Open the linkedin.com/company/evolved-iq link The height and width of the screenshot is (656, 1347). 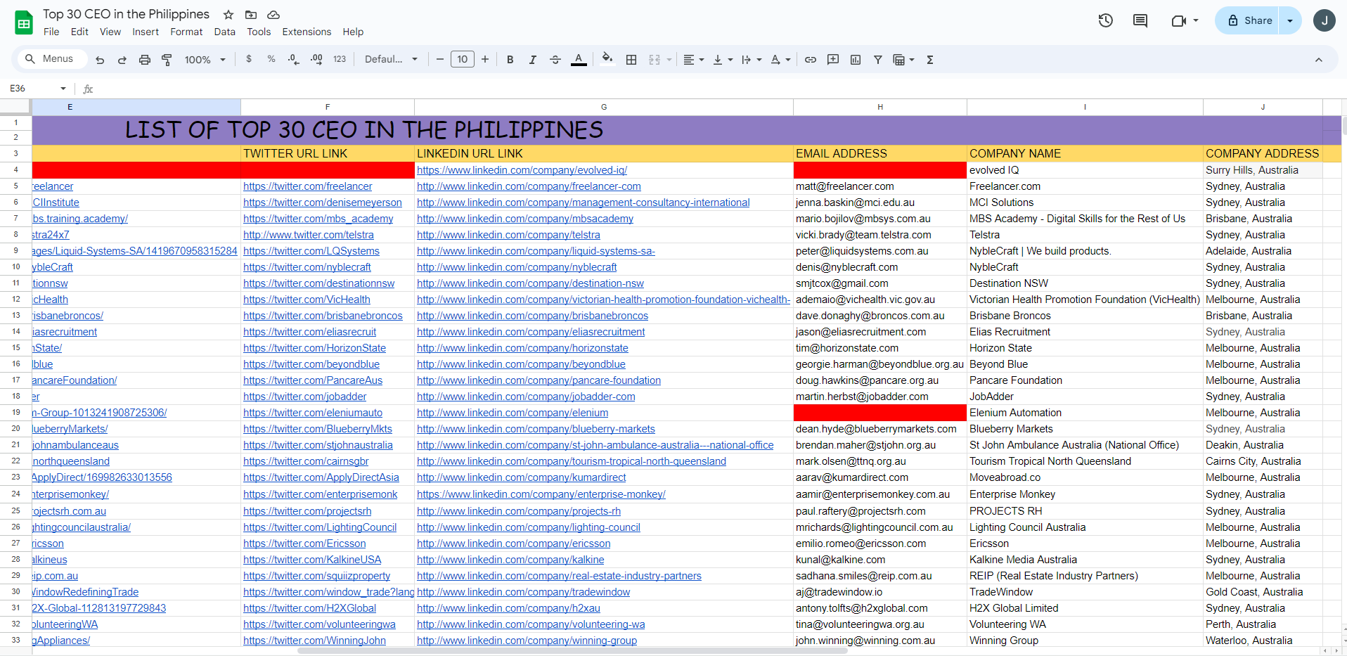tap(522, 170)
